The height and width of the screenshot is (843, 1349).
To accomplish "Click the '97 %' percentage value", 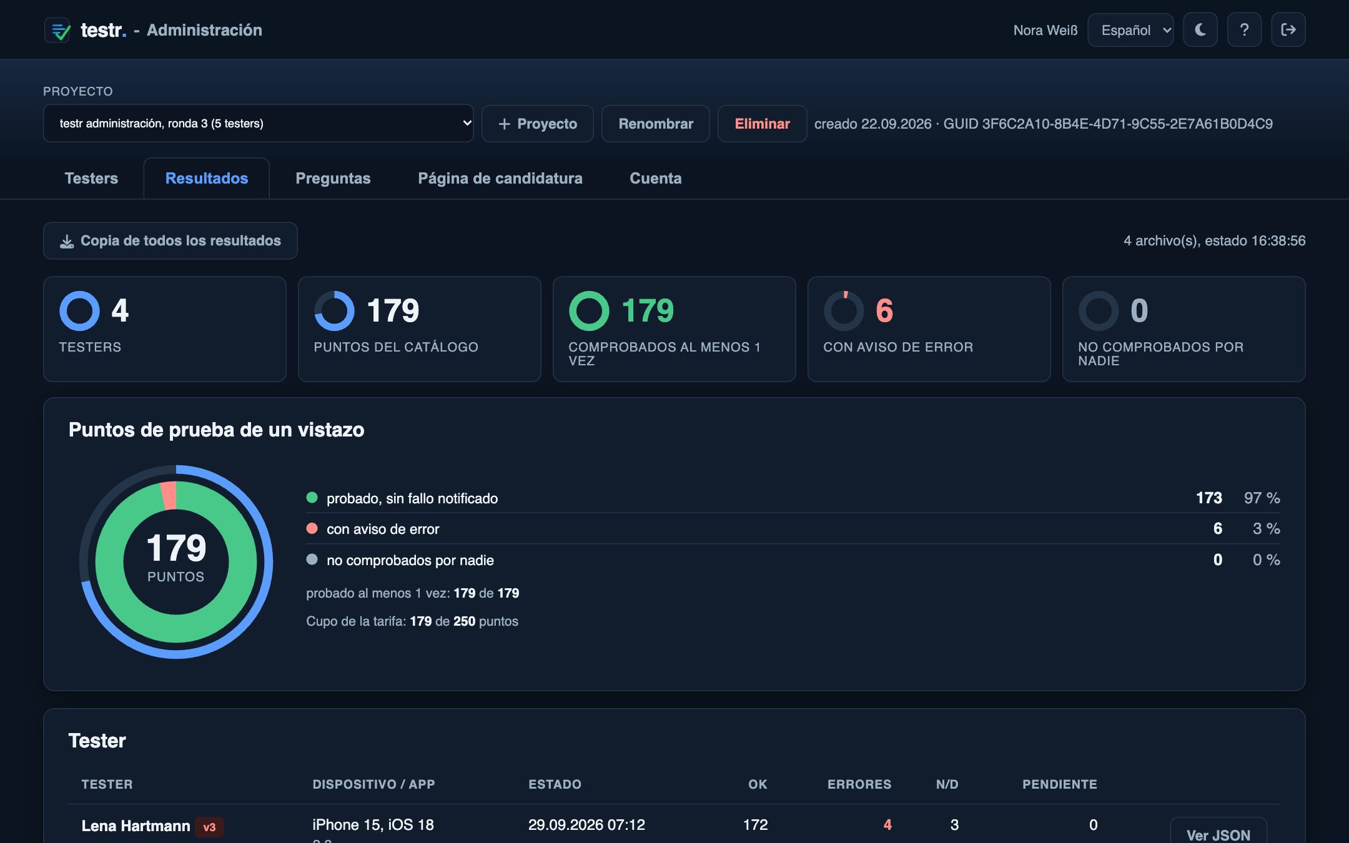I will click(1262, 498).
